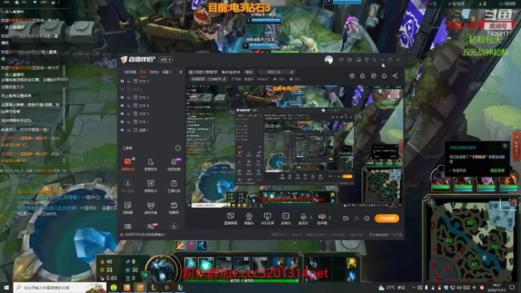Open the action center icon on the taskbar

click(512, 287)
